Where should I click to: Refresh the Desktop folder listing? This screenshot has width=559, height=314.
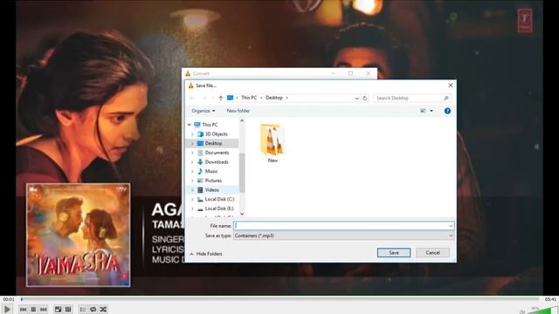tap(365, 98)
